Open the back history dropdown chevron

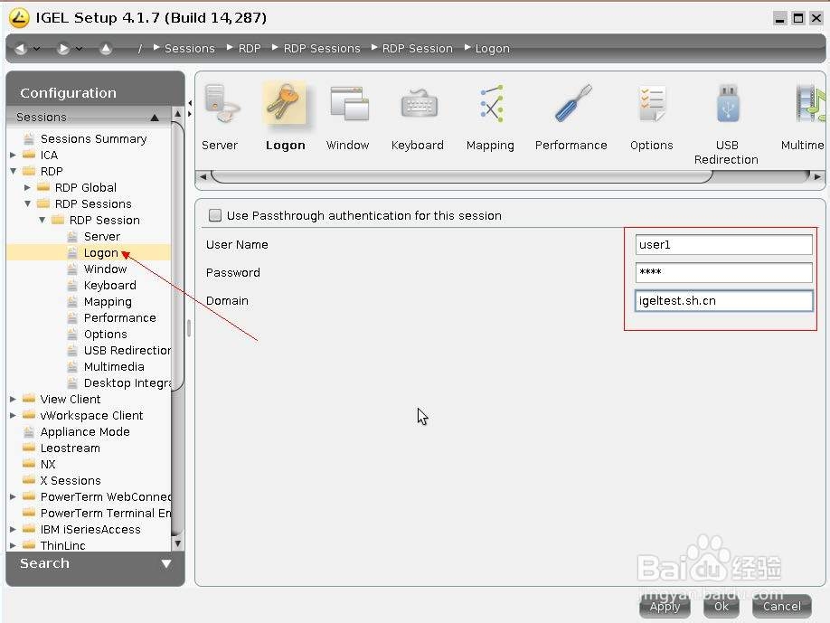36,49
